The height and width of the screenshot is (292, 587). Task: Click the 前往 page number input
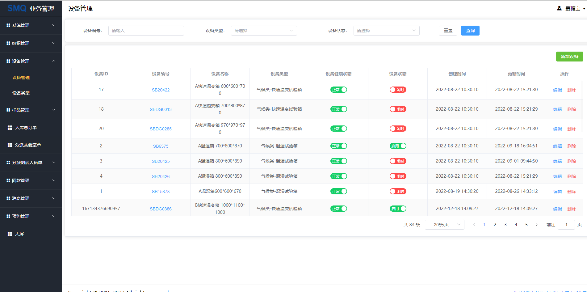[566, 225]
